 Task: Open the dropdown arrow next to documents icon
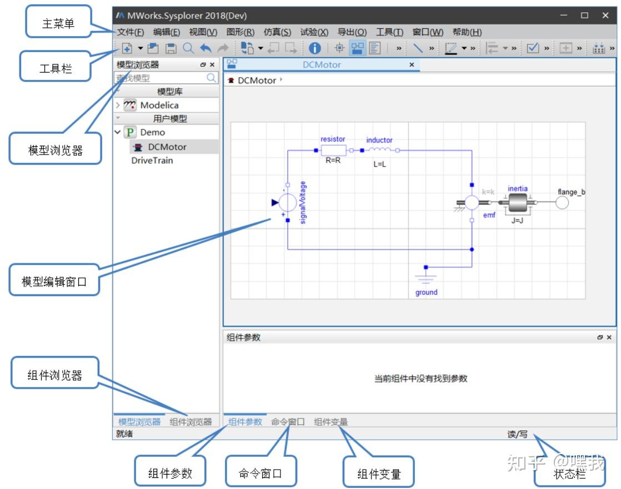(261, 48)
